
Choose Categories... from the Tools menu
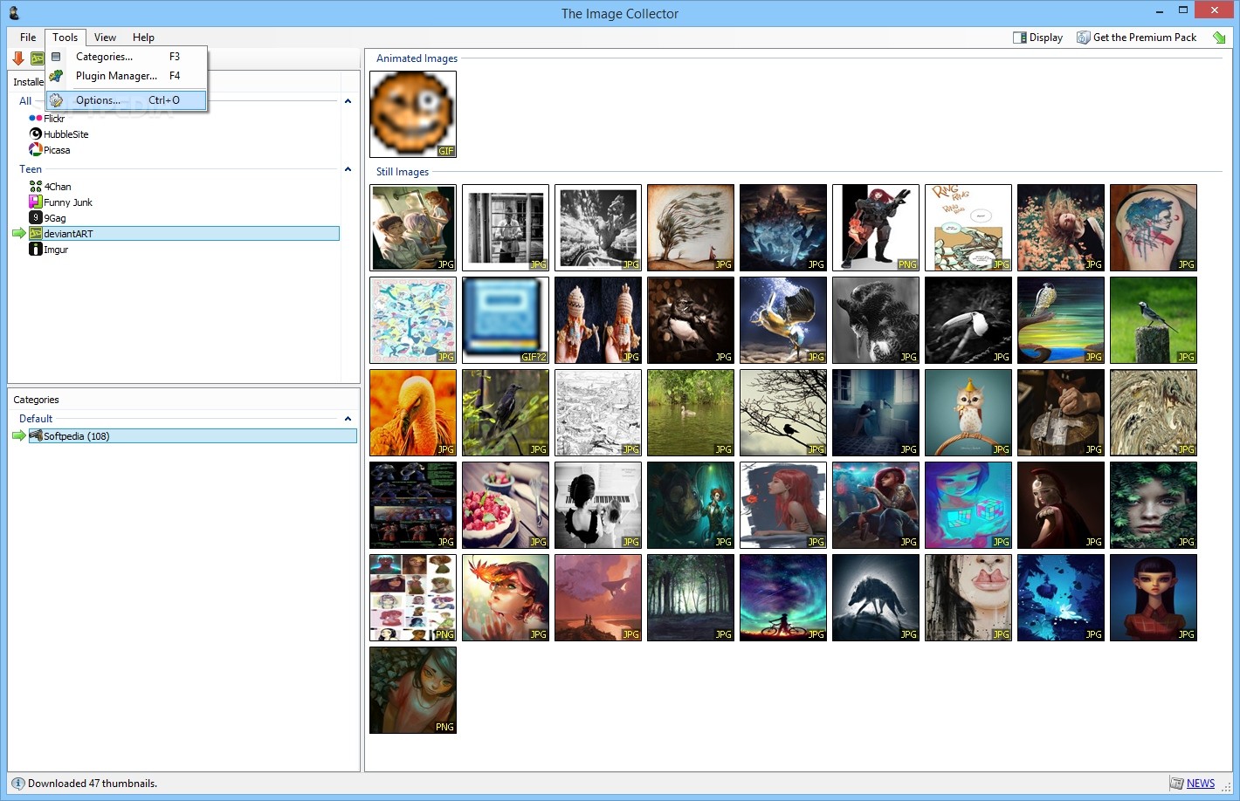(127, 57)
